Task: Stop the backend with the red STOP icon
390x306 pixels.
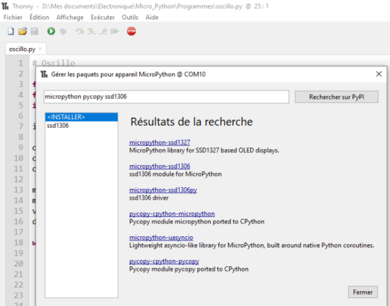Action: click(x=131, y=31)
